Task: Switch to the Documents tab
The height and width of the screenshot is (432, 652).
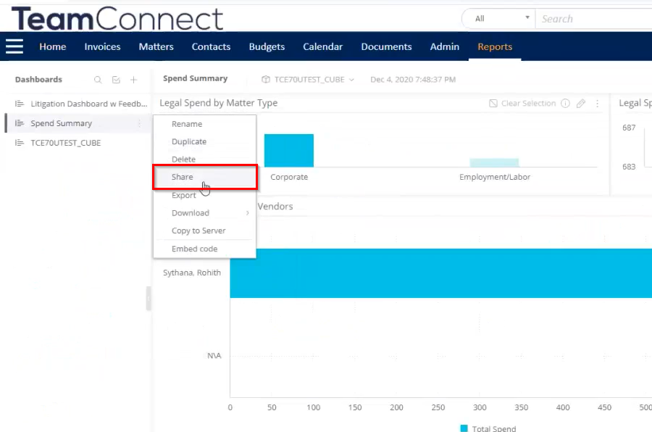Action: (386, 46)
